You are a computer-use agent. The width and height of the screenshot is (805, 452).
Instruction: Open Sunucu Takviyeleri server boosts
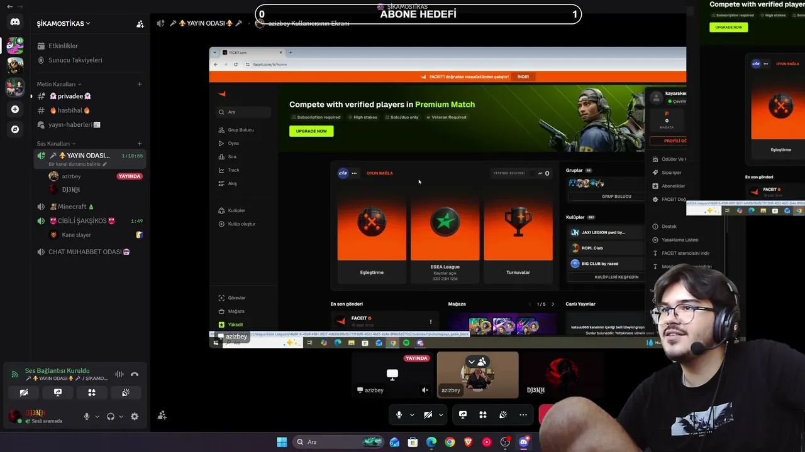pyautogui.click(x=90, y=60)
